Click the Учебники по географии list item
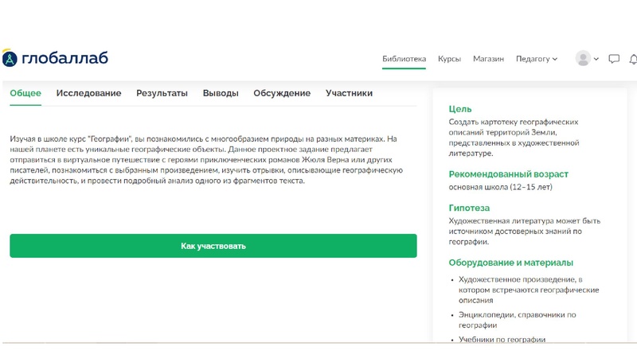 502,340
